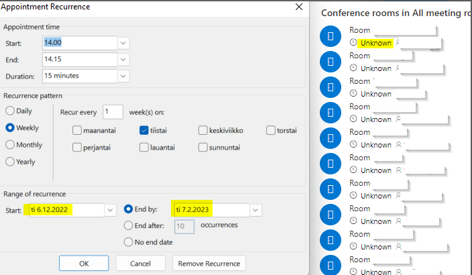Check the perjantai checkbox

click(77, 148)
